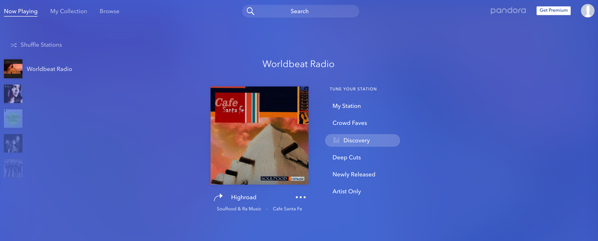Select Newly Released station mode
Screen dimensions: 598x241
pos(354,175)
